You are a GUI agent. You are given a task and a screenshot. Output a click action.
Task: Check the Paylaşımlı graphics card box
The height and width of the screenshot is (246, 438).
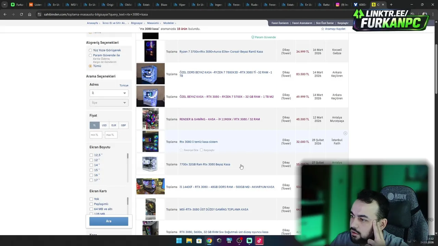tap(91, 204)
